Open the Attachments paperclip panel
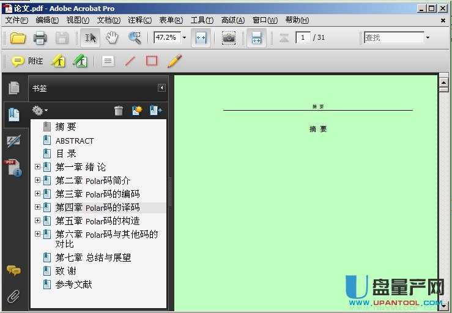This screenshot has width=452, height=313. pos(13,296)
